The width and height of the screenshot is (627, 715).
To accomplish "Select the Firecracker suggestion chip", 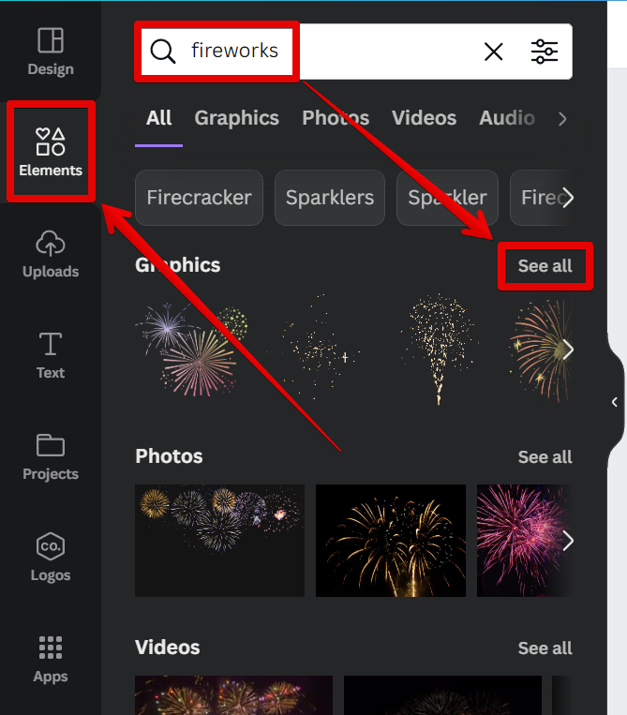I will 199,198.
